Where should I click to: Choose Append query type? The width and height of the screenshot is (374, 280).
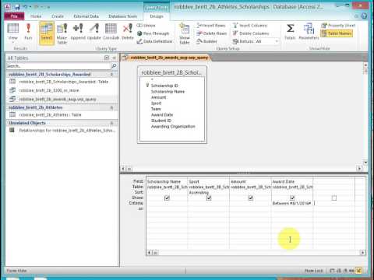pos(78,31)
